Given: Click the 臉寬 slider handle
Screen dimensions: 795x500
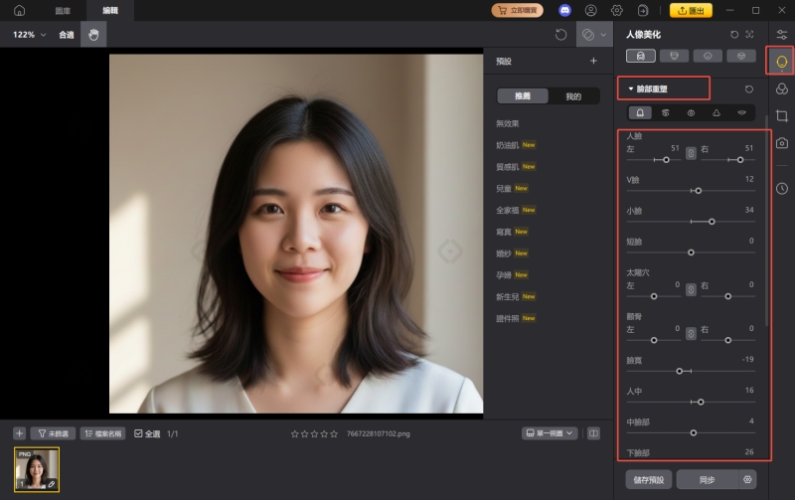Looking at the screenshot, I should pyautogui.click(x=680, y=371).
